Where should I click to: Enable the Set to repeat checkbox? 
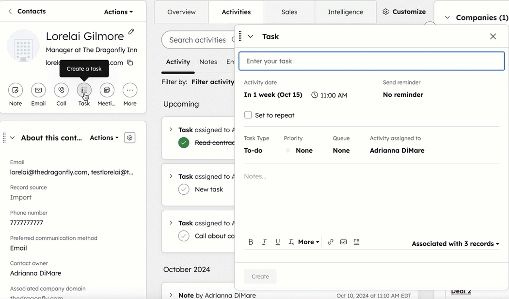(x=248, y=115)
